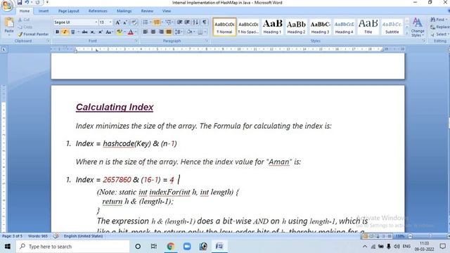Switch to the Review tab
Screen dimensions: 450x253
tap(147, 11)
